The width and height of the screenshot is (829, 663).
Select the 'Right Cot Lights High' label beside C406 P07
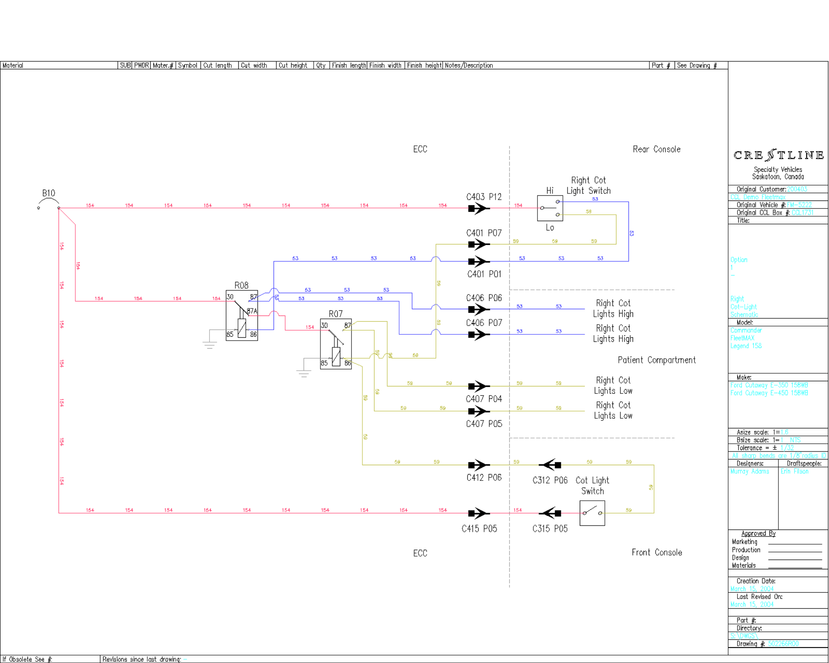pos(613,334)
